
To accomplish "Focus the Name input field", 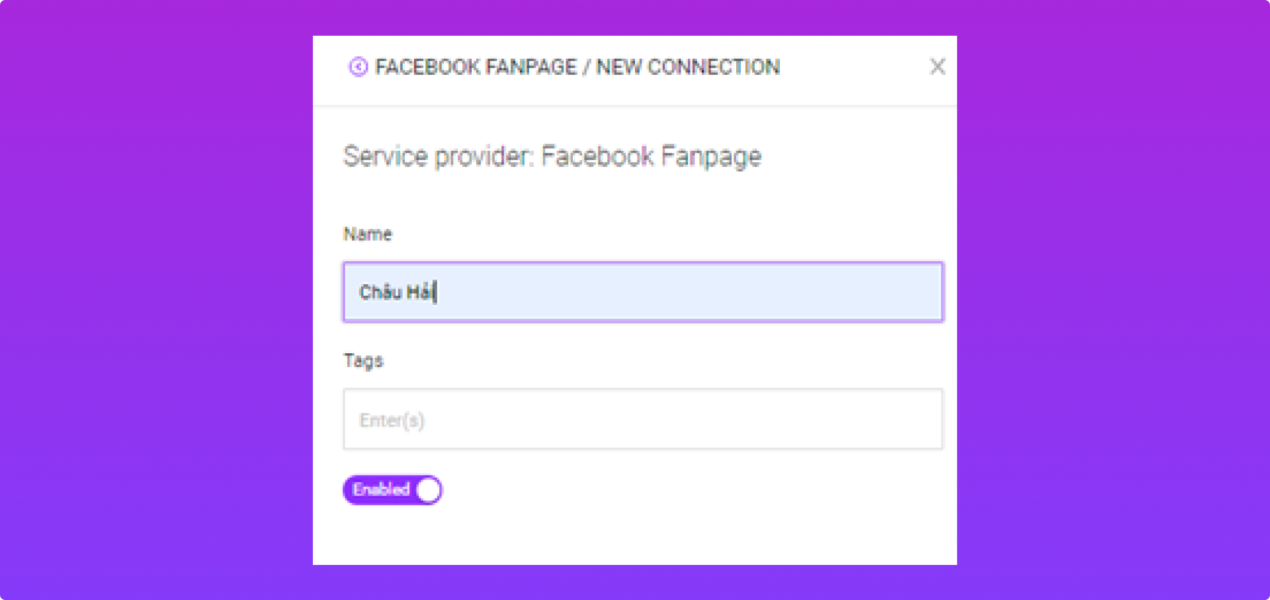I will point(642,292).
